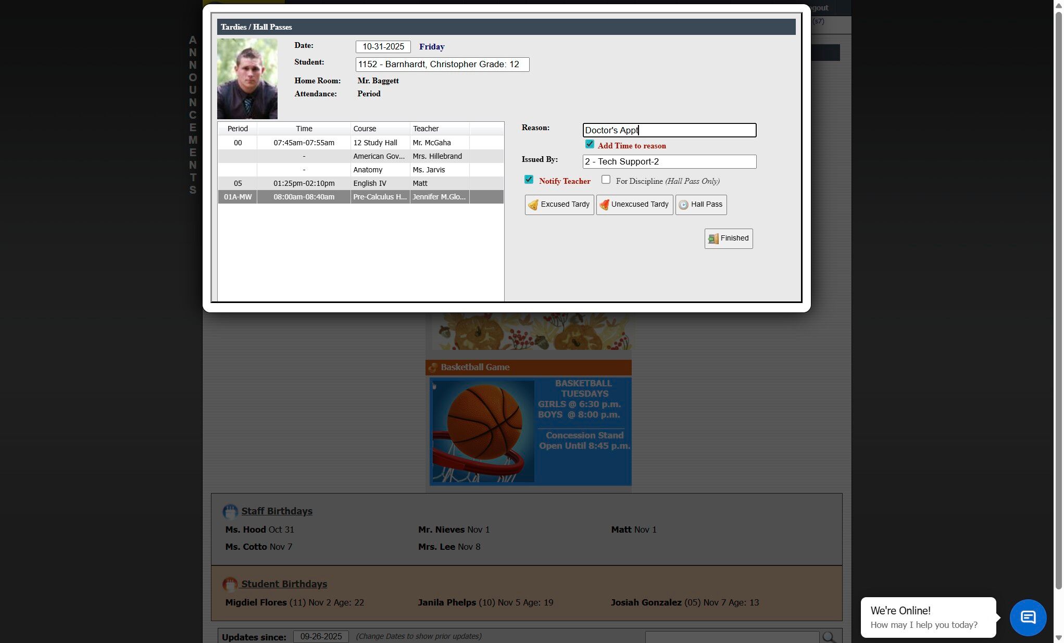Click the updates search magnifier icon
The image size is (1064, 643).
click(828, 637)
